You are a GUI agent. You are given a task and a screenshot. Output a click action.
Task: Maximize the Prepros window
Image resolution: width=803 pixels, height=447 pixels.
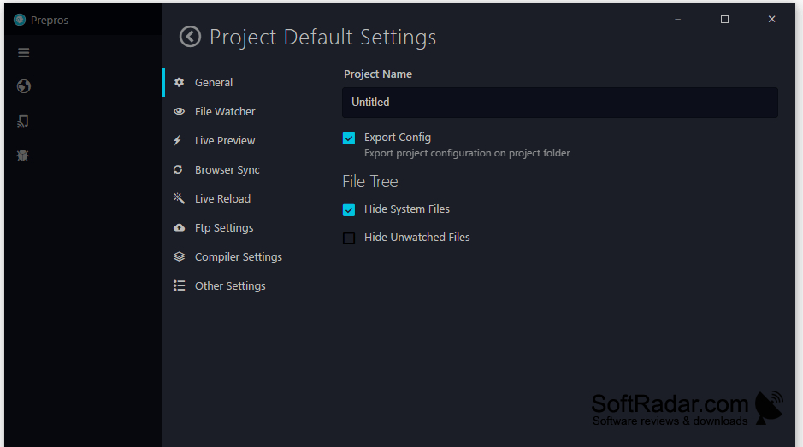[x=724, y=20]
